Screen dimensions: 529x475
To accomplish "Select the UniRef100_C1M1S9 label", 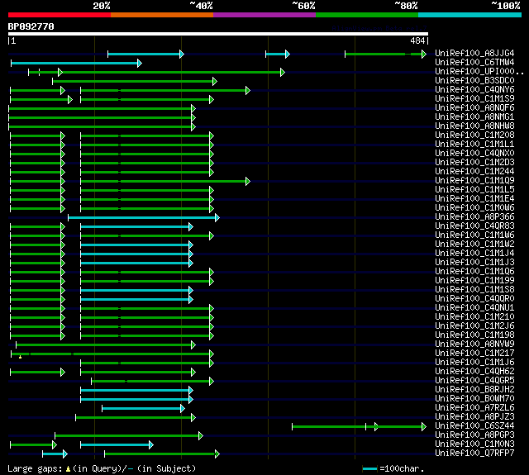I will coord(474,99).
